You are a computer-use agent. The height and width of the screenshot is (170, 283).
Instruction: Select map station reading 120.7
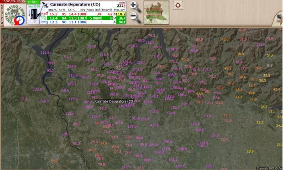[65, 134]
